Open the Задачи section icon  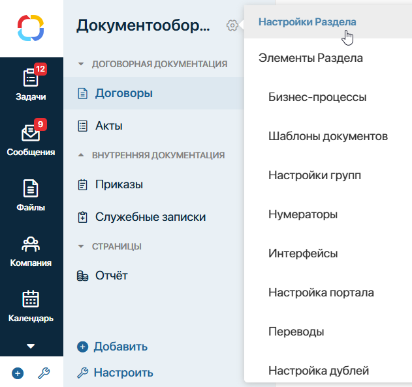[31, 78]
